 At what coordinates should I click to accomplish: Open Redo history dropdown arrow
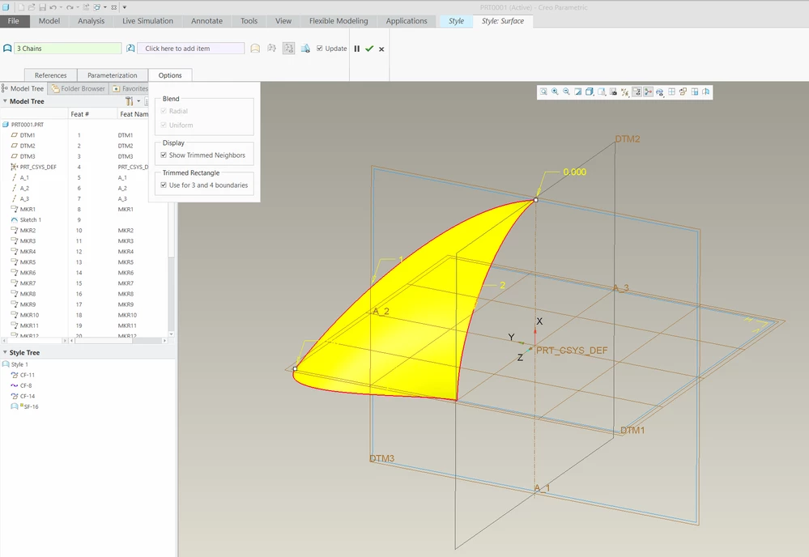pos(78,7)
